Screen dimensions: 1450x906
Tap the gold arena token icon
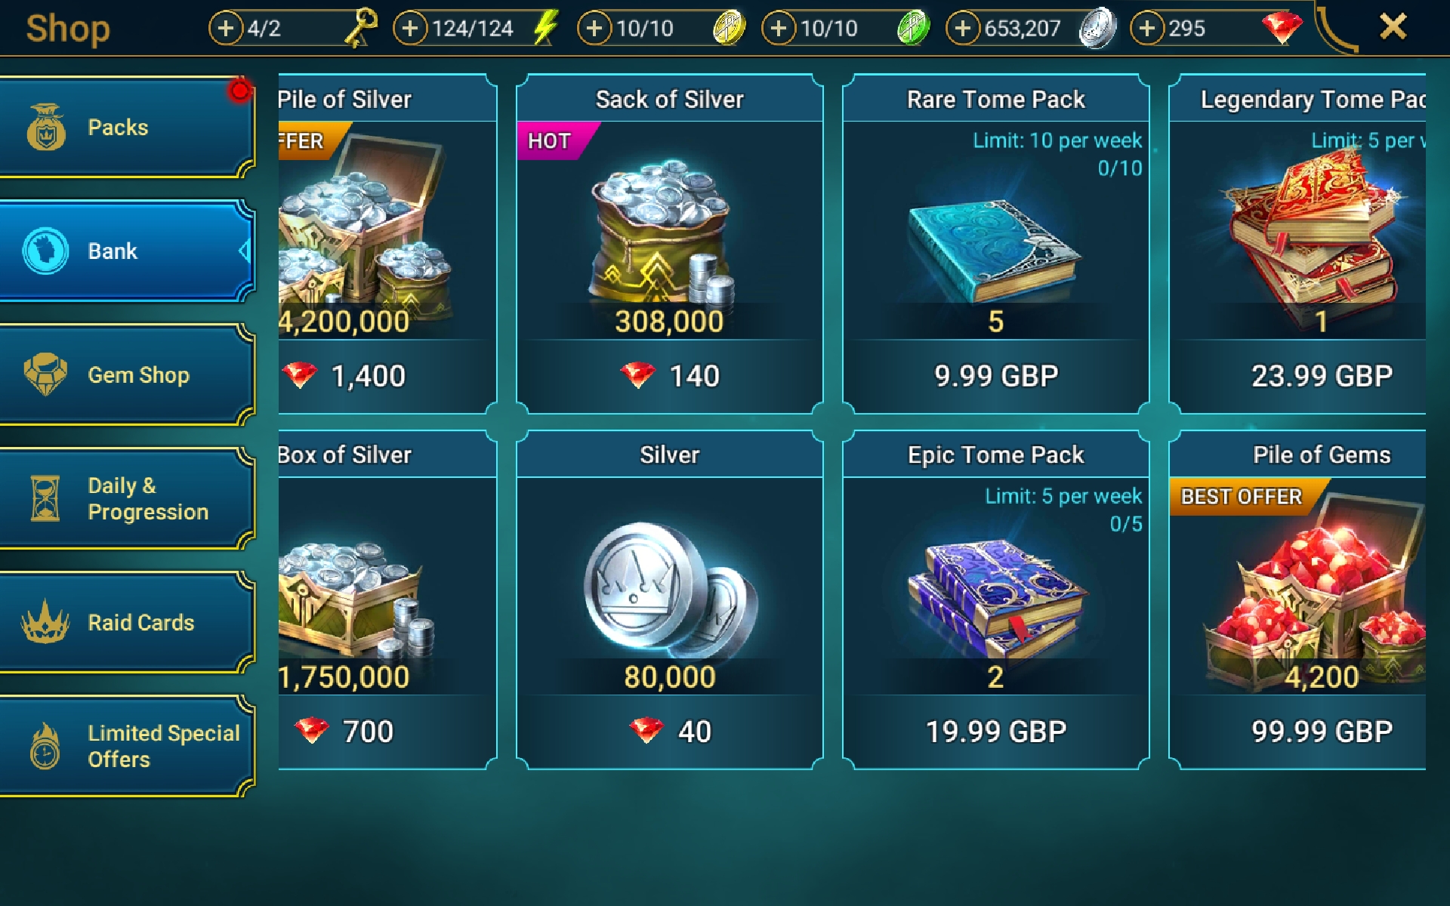(729, 29)
